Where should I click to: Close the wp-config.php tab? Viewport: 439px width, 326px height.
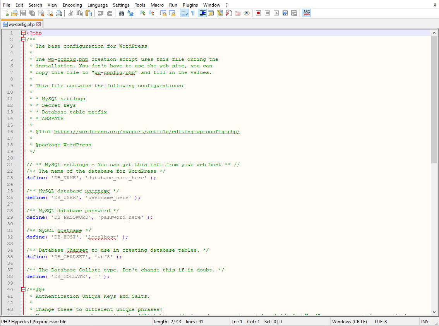coord(38,23)
